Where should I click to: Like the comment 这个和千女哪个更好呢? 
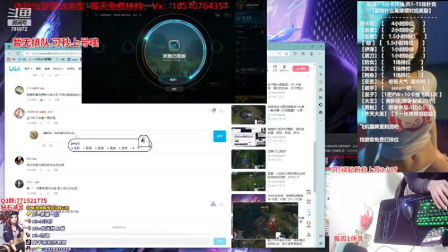click(x=41, y=123)
